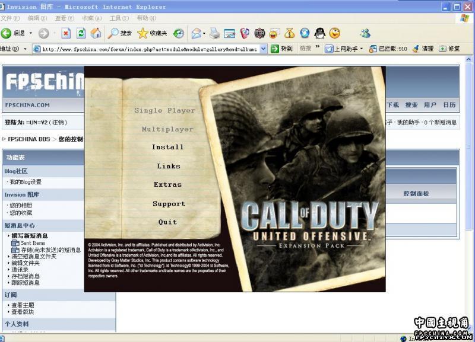475x342 pixels.
Task: Click Multiplayer in game launcher
Action: (167, 129)
